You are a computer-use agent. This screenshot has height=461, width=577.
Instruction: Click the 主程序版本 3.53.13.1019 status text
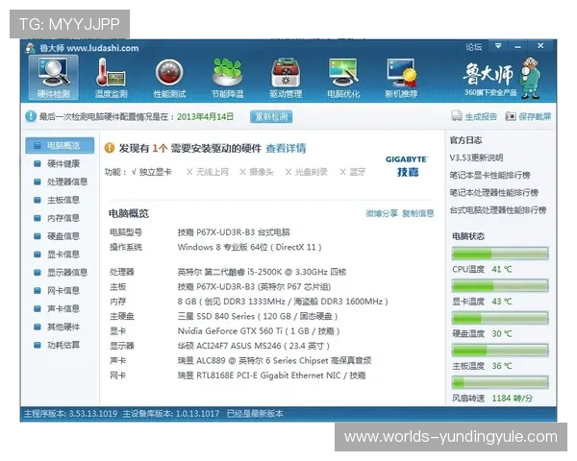click(x=70, y=414)
